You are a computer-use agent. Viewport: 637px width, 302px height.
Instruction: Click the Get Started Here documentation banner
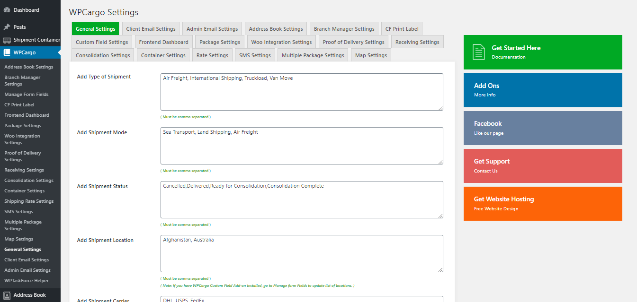click(x=543, y=52)
